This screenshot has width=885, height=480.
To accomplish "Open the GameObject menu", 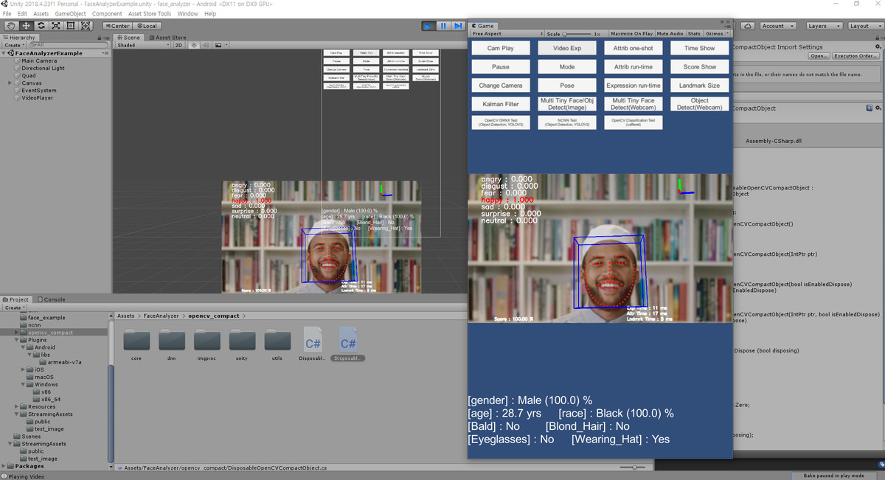I will click(x=71, y=14).
